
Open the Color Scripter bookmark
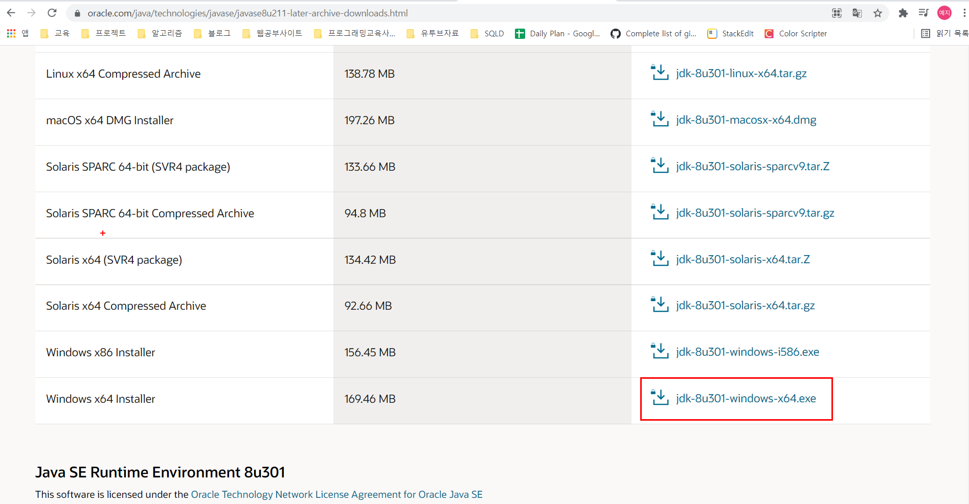click(x=796, y=34)
